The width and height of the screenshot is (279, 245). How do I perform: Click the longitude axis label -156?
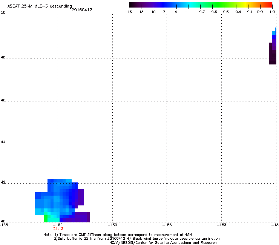click(x=167, y=225)
